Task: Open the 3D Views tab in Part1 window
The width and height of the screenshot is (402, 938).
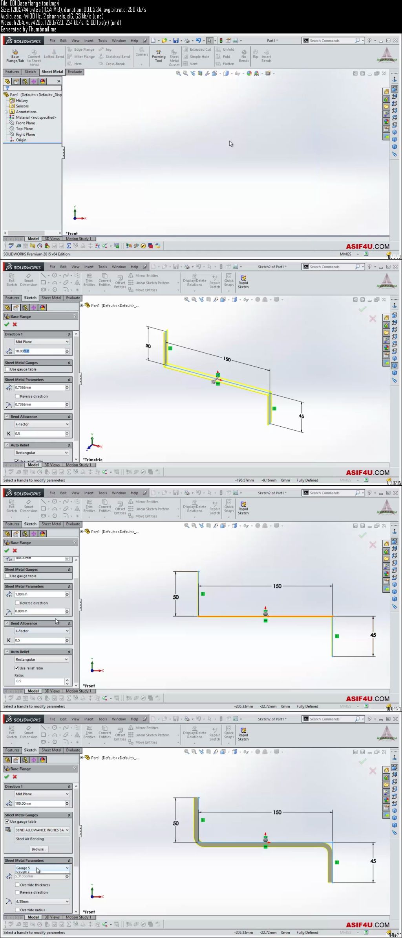Action: click(x=52, y=239)
